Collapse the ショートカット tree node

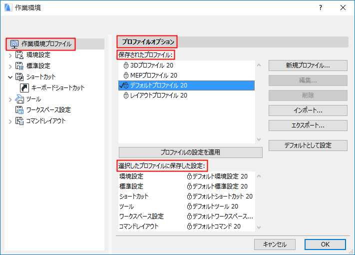(10, 77)
